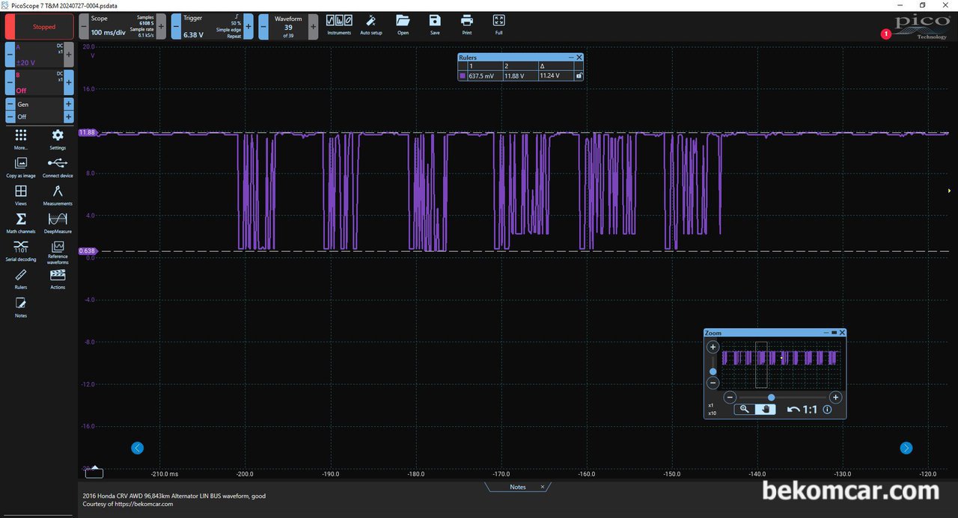Lower the Trigger level with minus
The image size is (958, 518).
[176, 27]
